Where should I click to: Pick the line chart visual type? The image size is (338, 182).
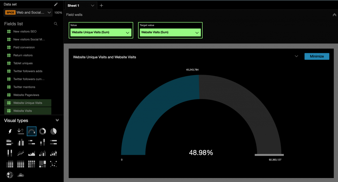(x=21, y=153)
